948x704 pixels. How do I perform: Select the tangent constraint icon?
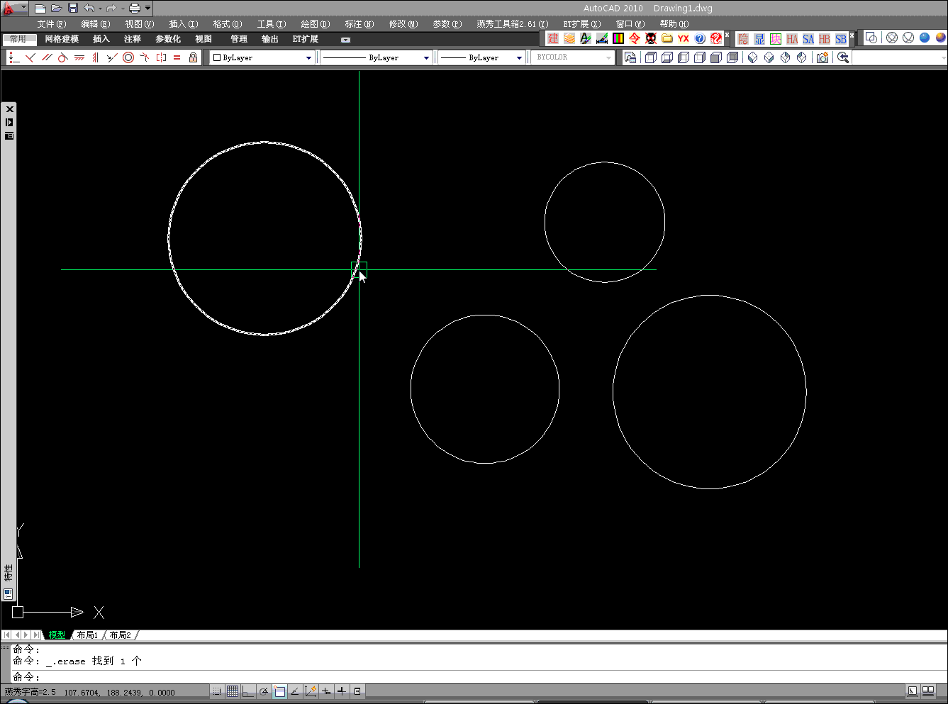point(63,57)
